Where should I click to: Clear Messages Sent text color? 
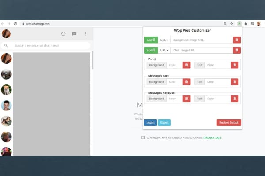tap(235, 82)
